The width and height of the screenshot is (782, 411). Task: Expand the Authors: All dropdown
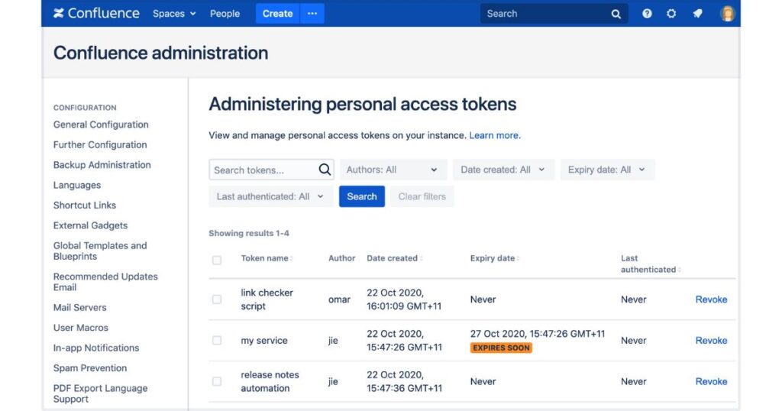(x=392, y=170)
